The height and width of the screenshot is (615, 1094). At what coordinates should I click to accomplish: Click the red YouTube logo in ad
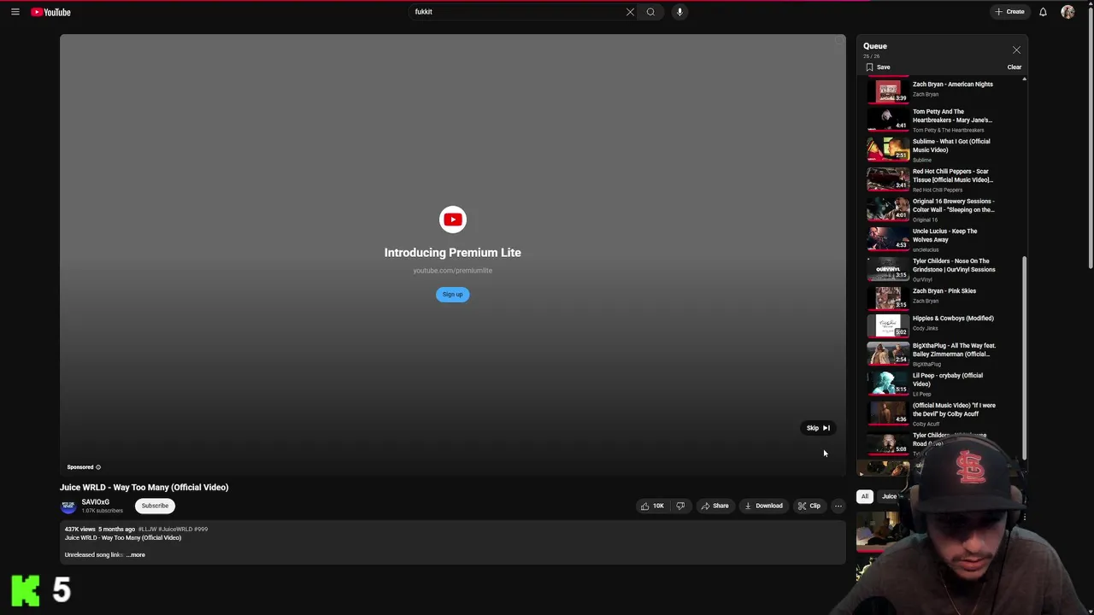453,220
